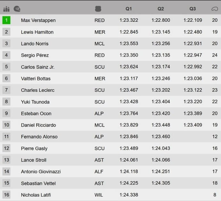This screenshot has height=201, width=221.
Task: Select Yuki Tsunoda's row name
Action: click(35, 102)
